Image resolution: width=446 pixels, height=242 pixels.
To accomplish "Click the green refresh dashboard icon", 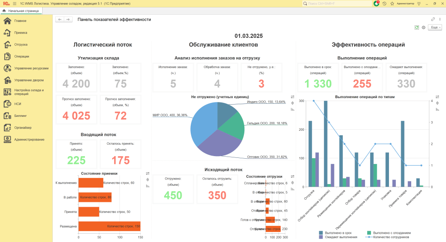I will (x=417, y=27).
